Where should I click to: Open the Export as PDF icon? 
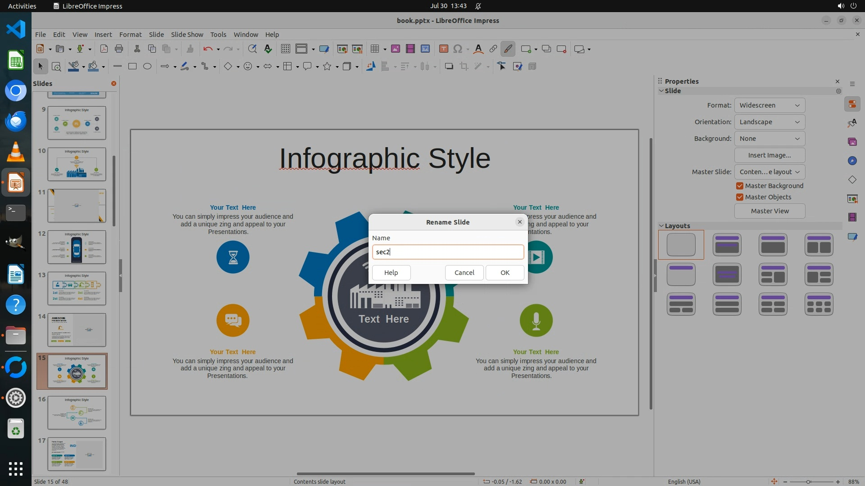point(104,49)
